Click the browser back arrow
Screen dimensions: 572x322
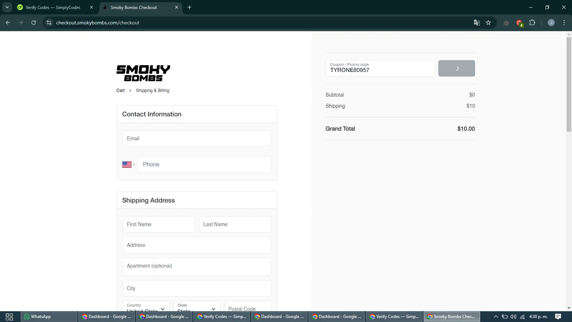coord(8,23)
